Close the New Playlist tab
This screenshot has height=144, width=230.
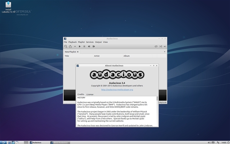tap(78, 52)
